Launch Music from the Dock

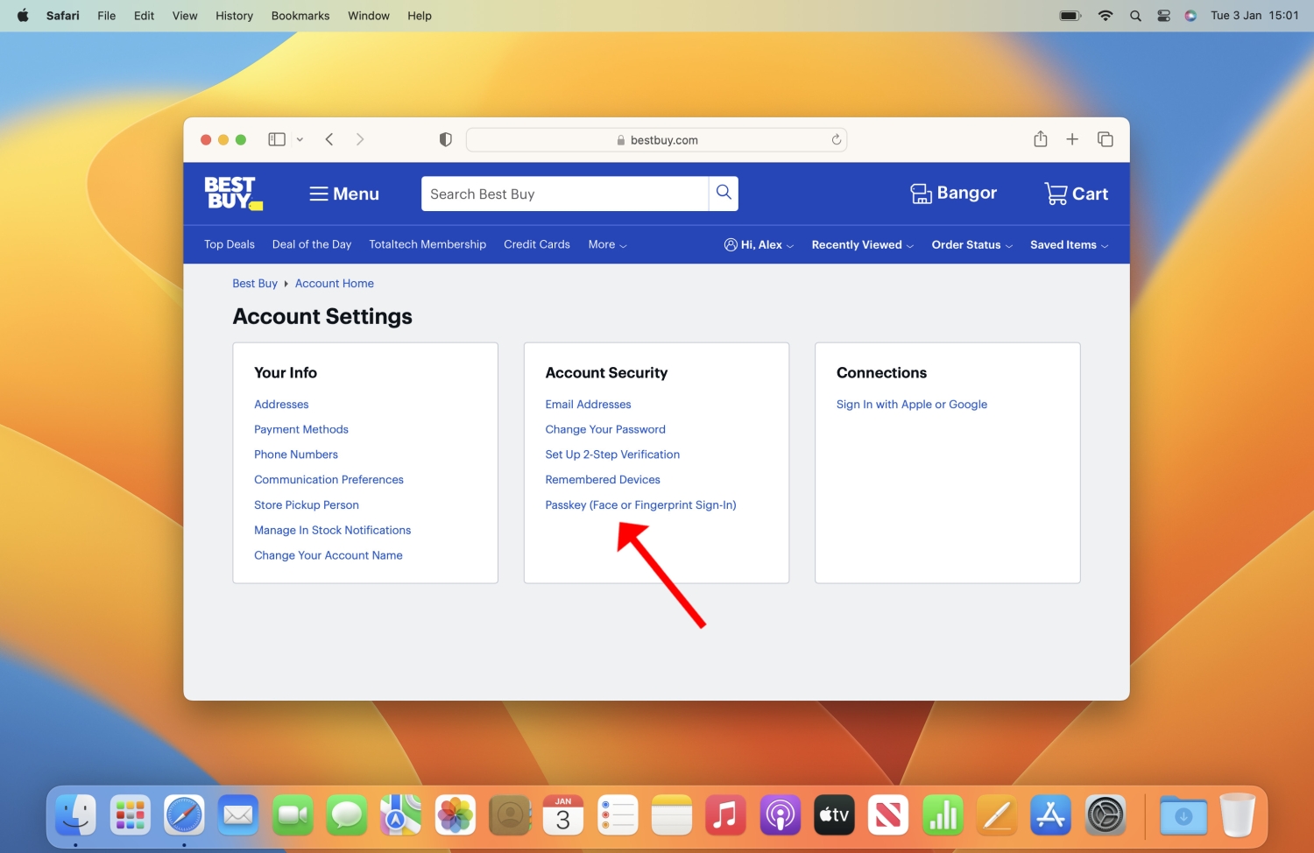click(725, 815)
